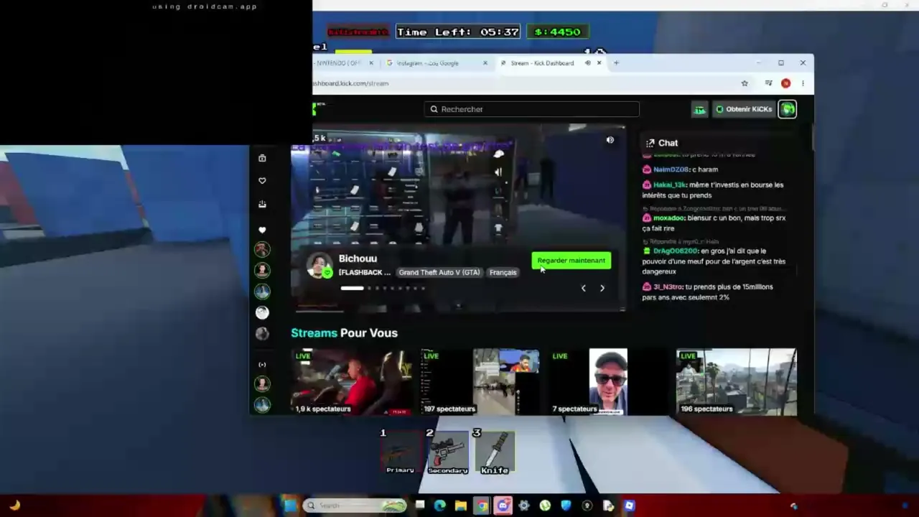
Task: Click the Obtenir KiCKs button
Action: click(744, 109)
